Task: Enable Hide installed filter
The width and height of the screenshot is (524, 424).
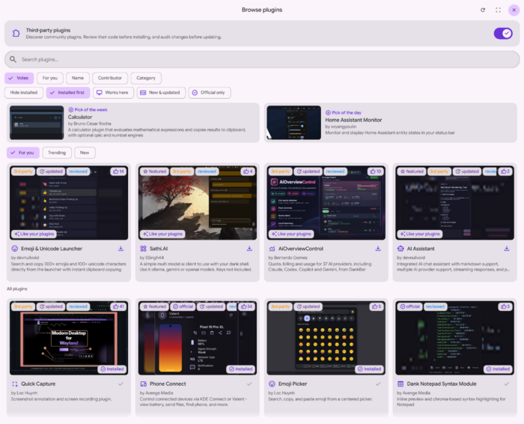Action: click(x=24, y=93)
